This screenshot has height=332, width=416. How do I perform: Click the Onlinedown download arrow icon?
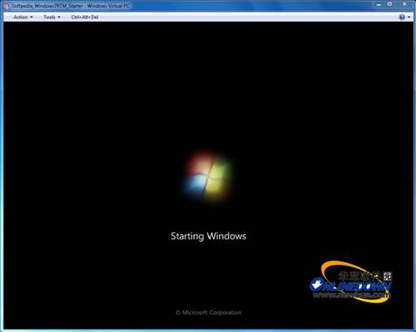[x=316, y=284]
